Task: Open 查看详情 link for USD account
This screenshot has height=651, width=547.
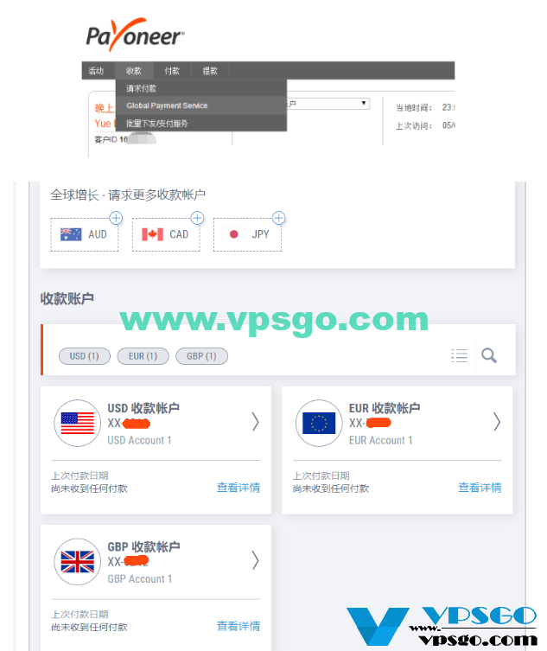Action: [239, 488]
